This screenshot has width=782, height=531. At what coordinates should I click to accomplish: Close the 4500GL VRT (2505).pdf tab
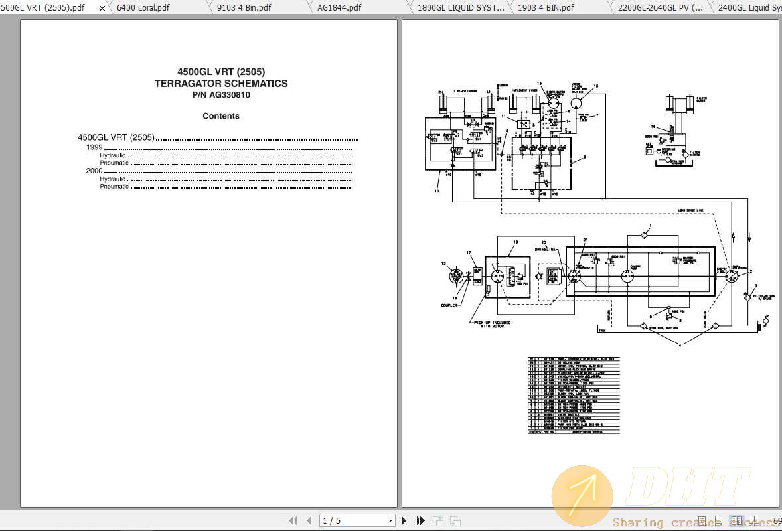(x=102, y=8)
